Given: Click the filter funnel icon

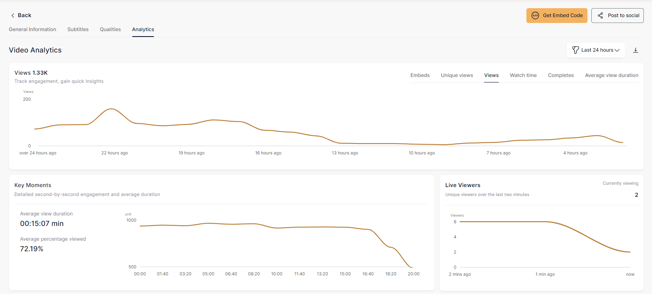Looking at the screenshot, I should click(576, 50).
